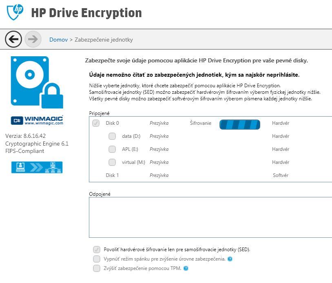Open help for disabling sleep mode
This screenshot has height=283, width=332.
tap(230, 259)
